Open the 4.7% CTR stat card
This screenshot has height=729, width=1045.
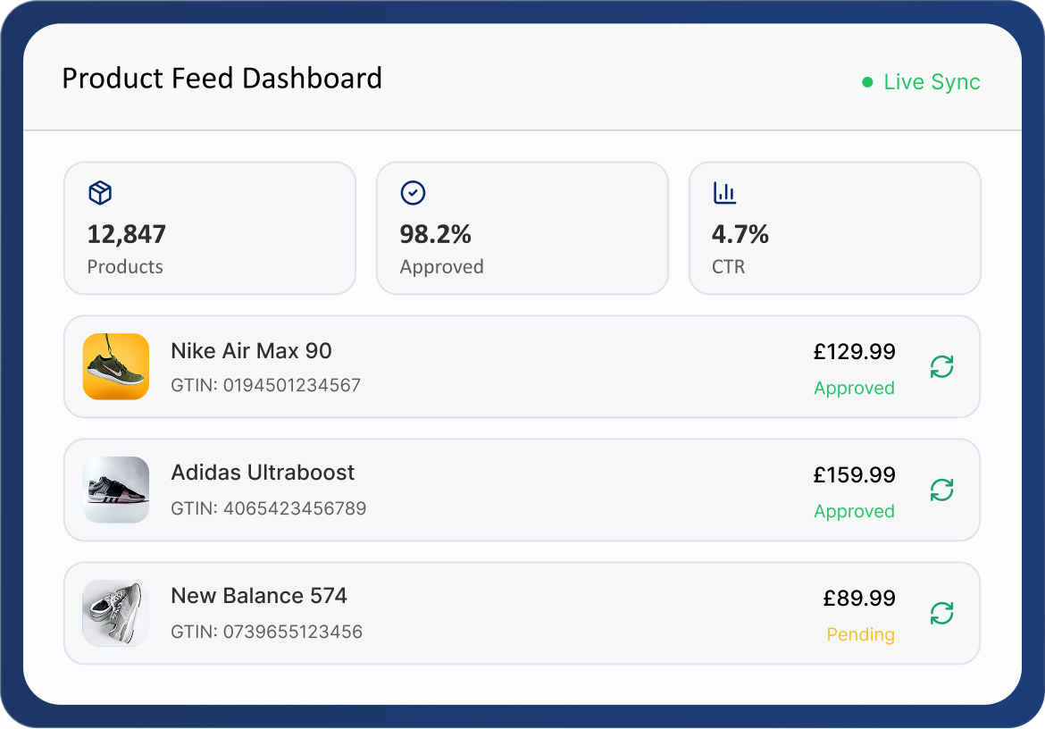835,228
